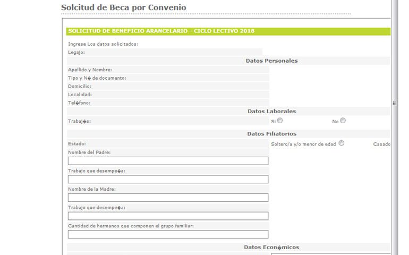Click the Apellido y Nombre label row
This screenshot has height=255, width=409.
(168, 70)
